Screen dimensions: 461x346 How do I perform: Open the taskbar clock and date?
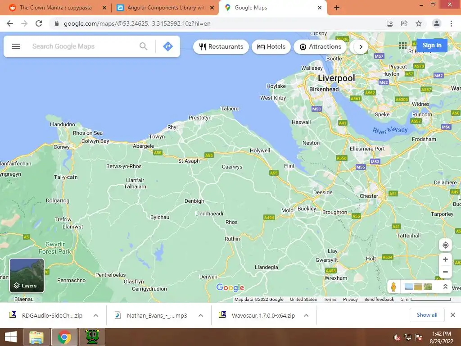441,337
